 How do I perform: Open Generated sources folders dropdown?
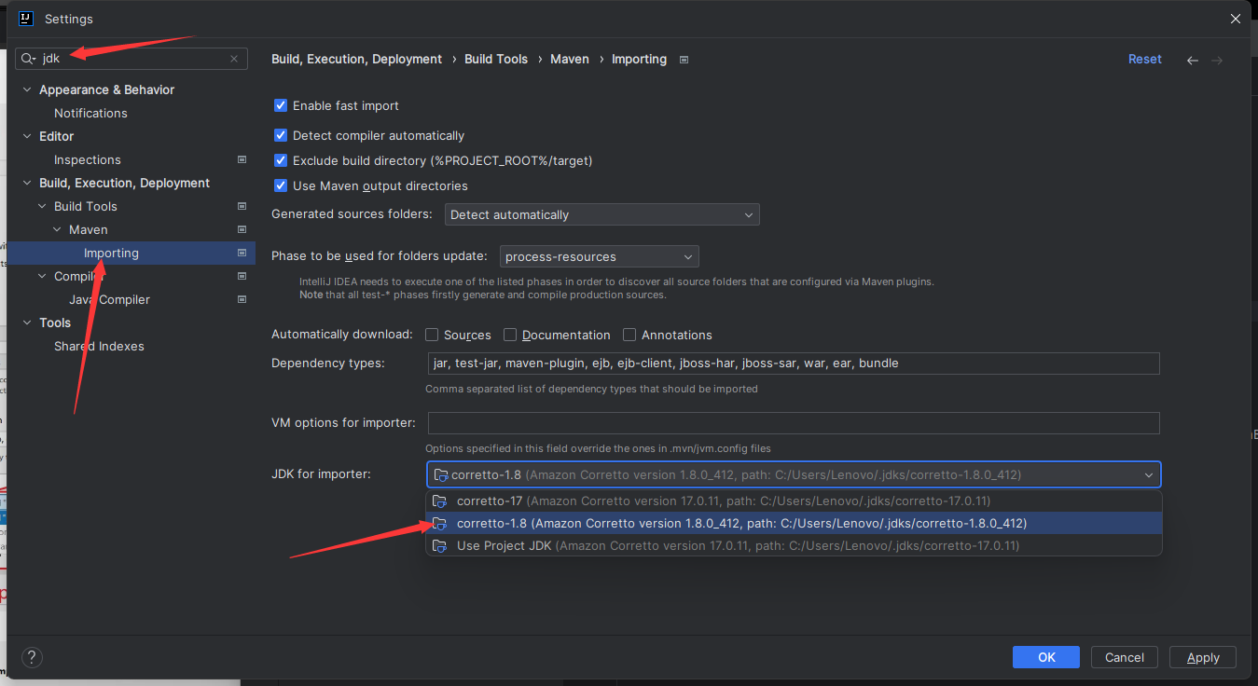[x=602, y=214]
